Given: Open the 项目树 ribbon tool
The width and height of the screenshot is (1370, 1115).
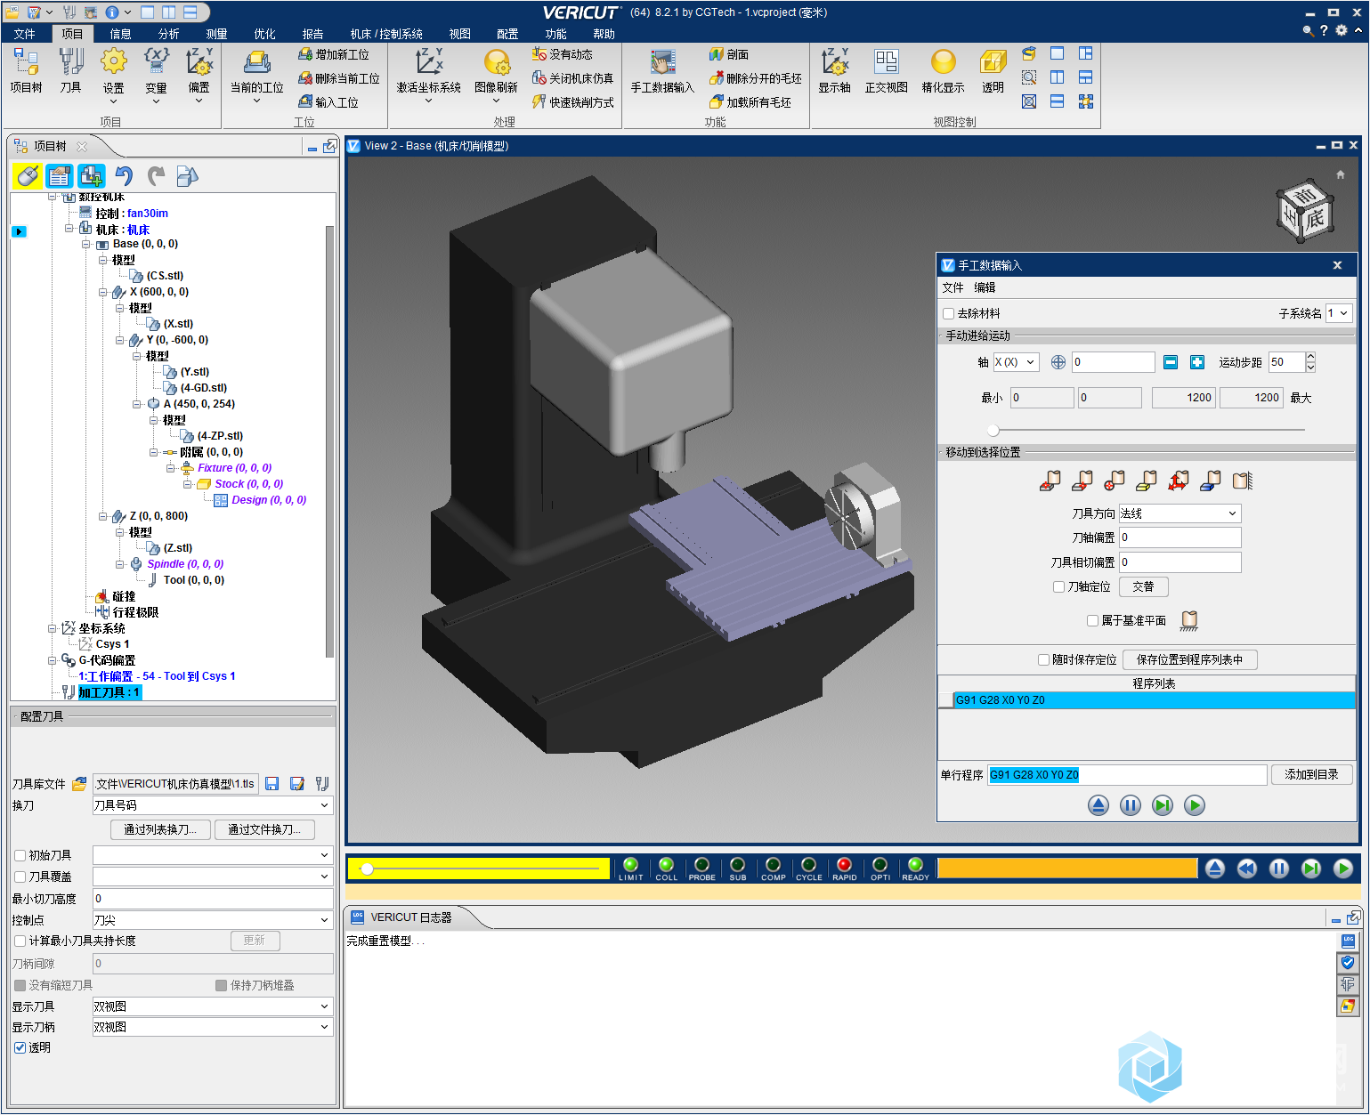Looking at the screenshot, I should [x=26, y=70].
